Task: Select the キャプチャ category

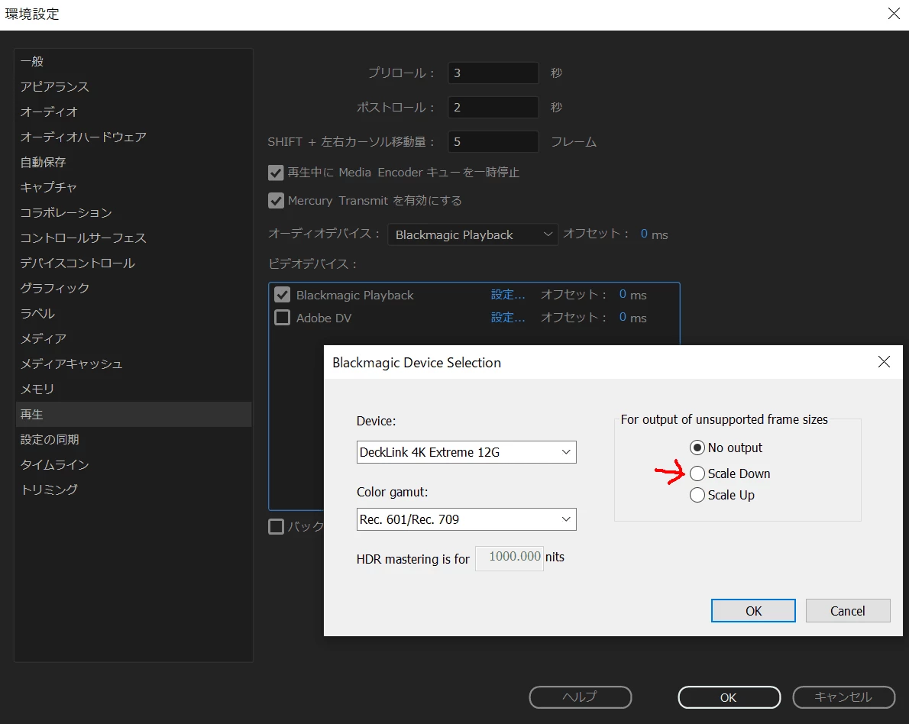Action: 134,187
